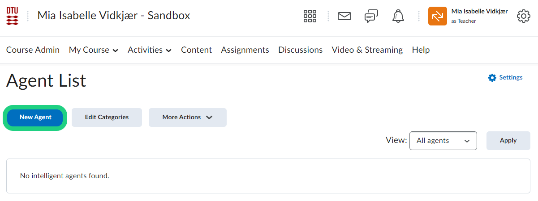
Task: Navigate to Assignments
Action: [x=245, y=50]
